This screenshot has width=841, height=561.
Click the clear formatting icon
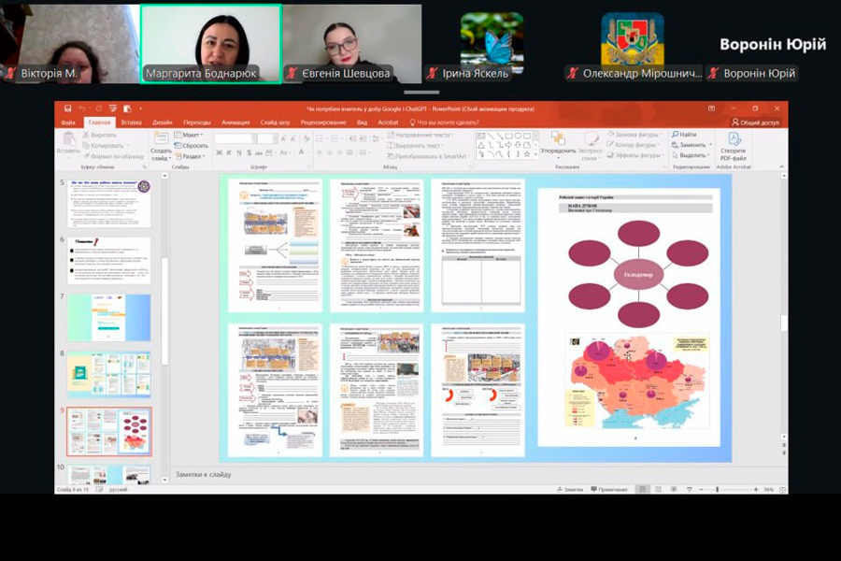click(x=306, y=139)
